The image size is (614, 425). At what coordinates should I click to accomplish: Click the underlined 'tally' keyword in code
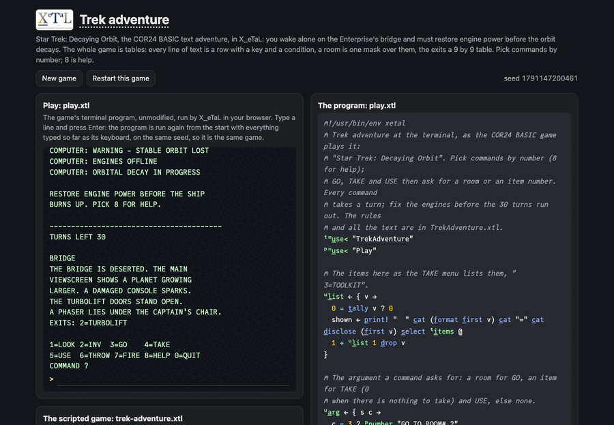(x=358, y=308)
